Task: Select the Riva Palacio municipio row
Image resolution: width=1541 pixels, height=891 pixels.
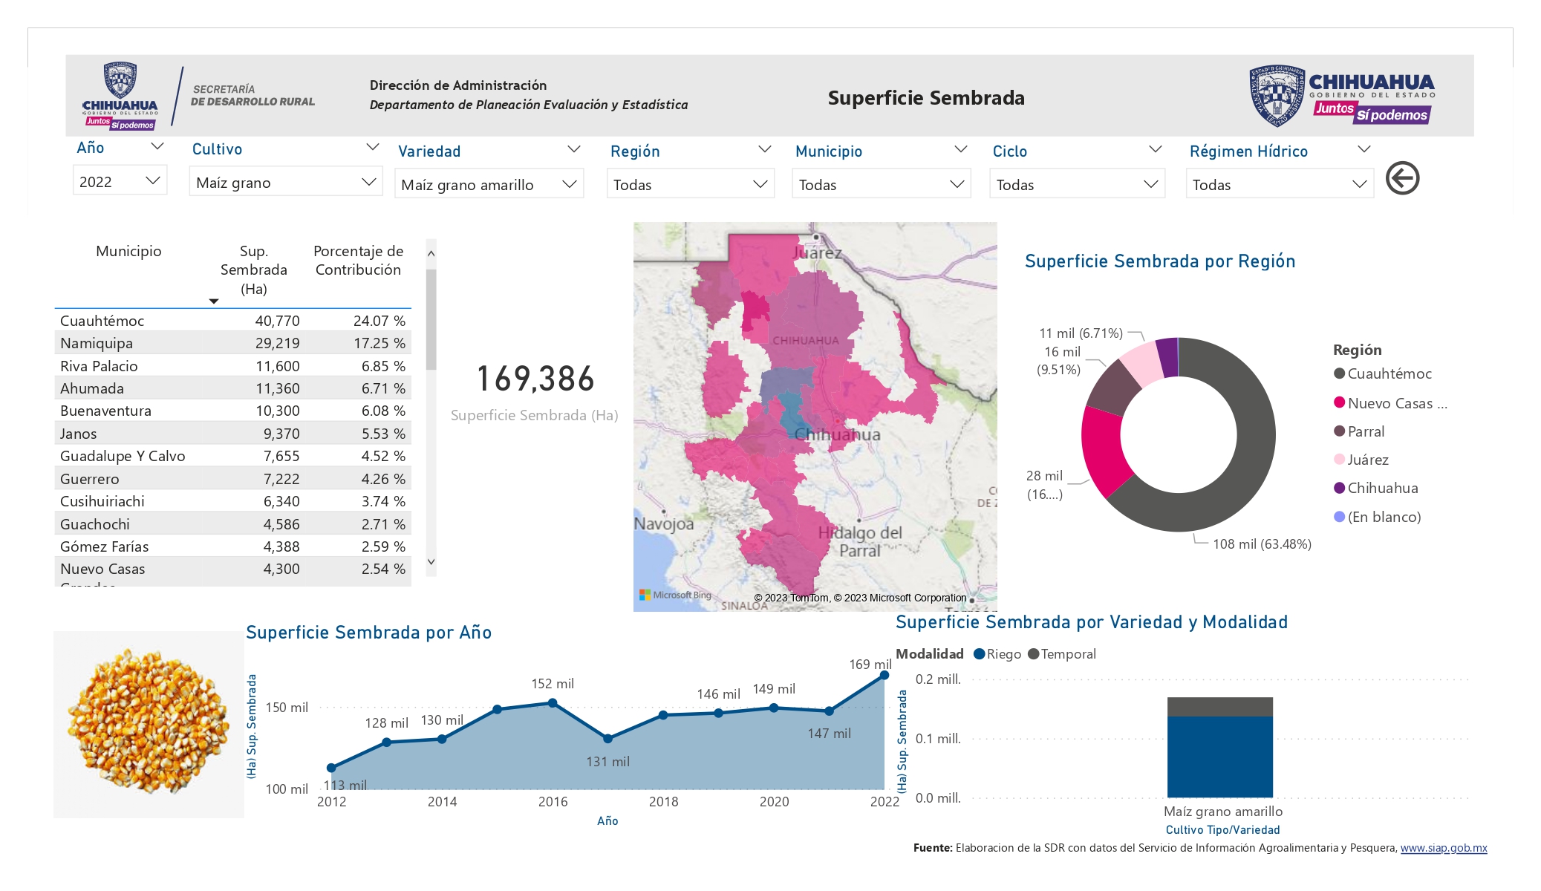Action: point(232,366)
